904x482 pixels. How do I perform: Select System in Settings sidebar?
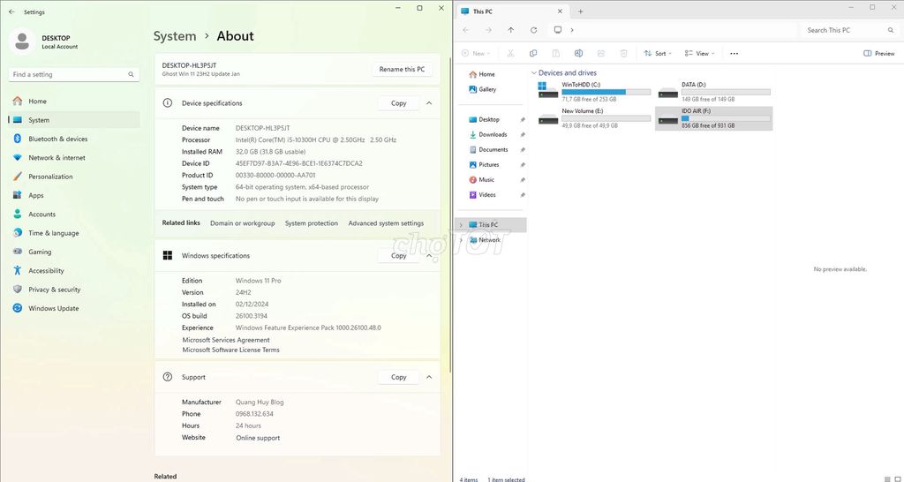click(74, 120)
